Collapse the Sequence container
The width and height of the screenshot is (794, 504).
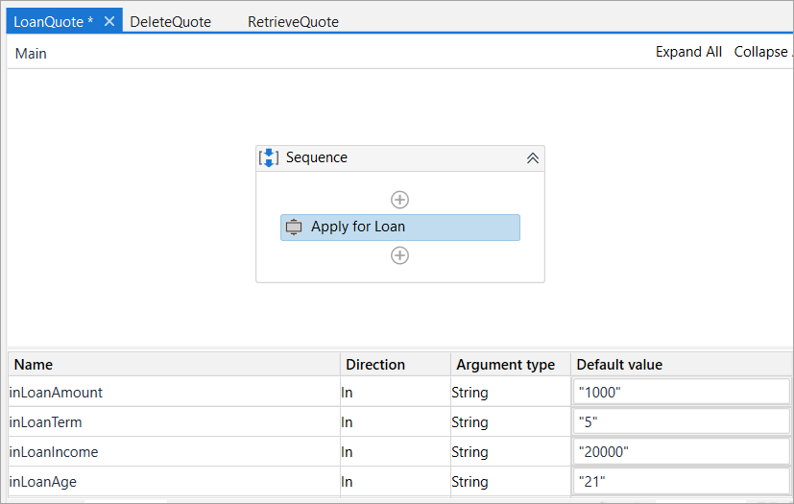click(x=532, y=158)
